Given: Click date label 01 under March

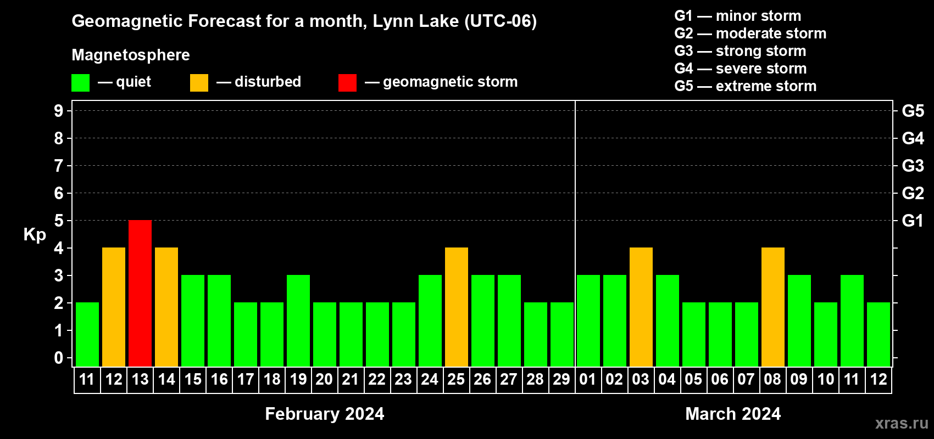Looking at the screenshot, I should pos(588,379).
